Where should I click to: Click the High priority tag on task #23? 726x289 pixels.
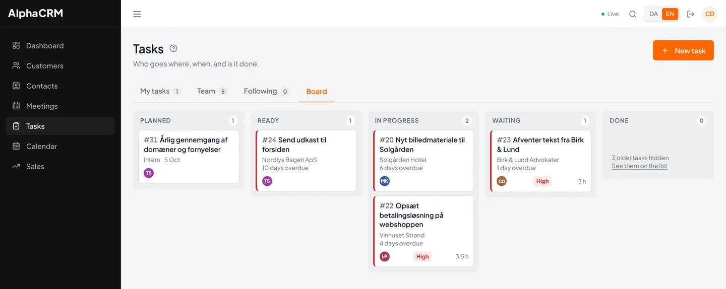click(x=542, y=181)
